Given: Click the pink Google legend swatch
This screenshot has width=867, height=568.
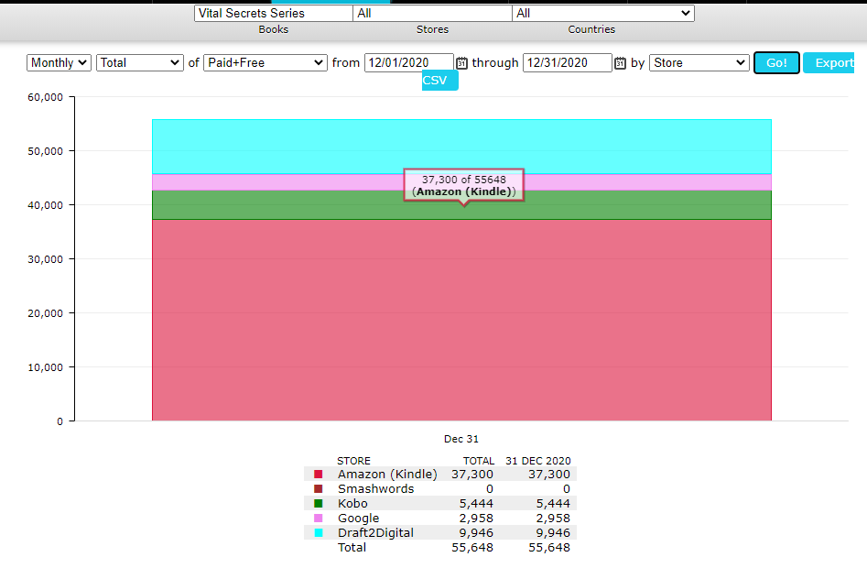Looking at the screenshot, I should [x=319, y=519].
